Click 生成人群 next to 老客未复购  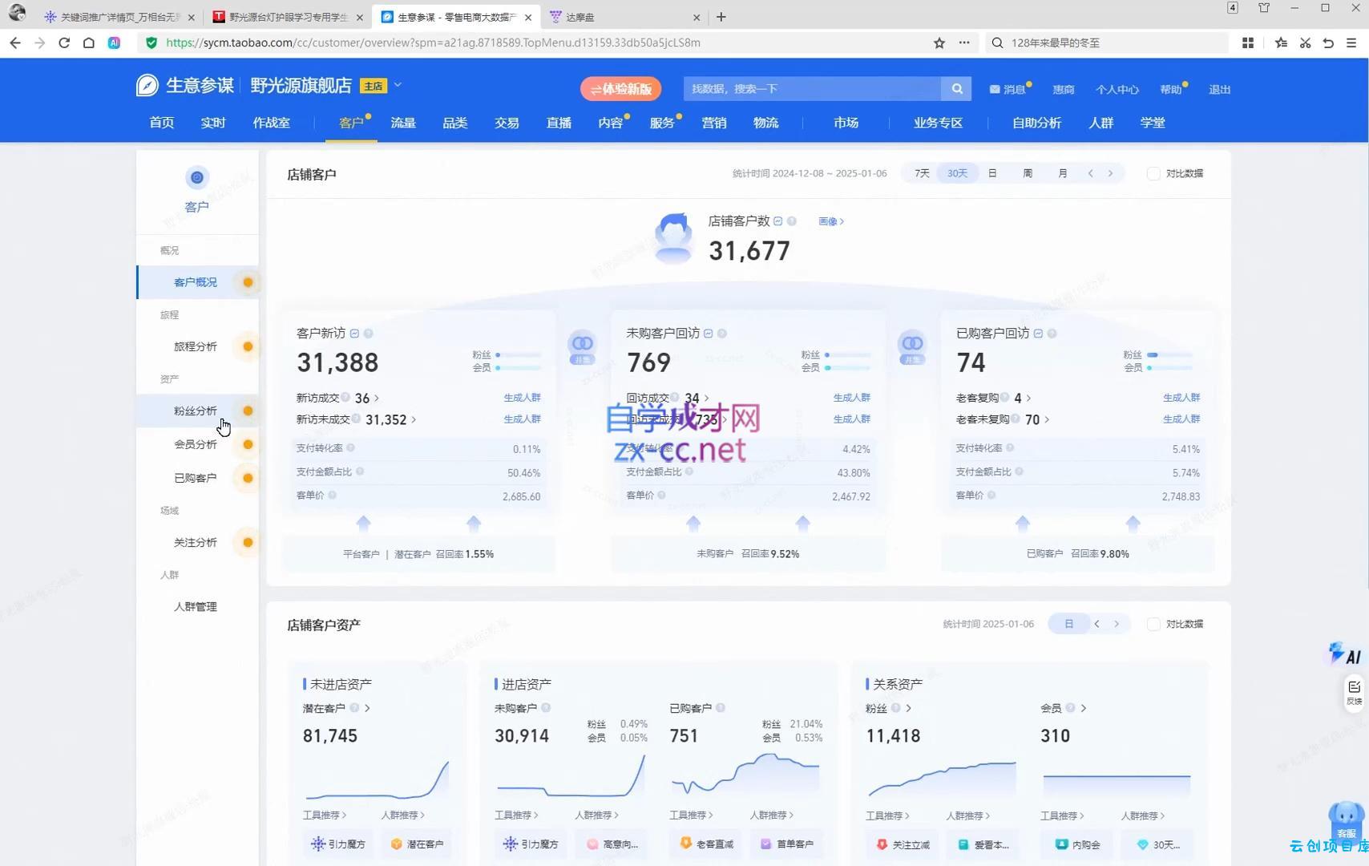(1181, 419)
